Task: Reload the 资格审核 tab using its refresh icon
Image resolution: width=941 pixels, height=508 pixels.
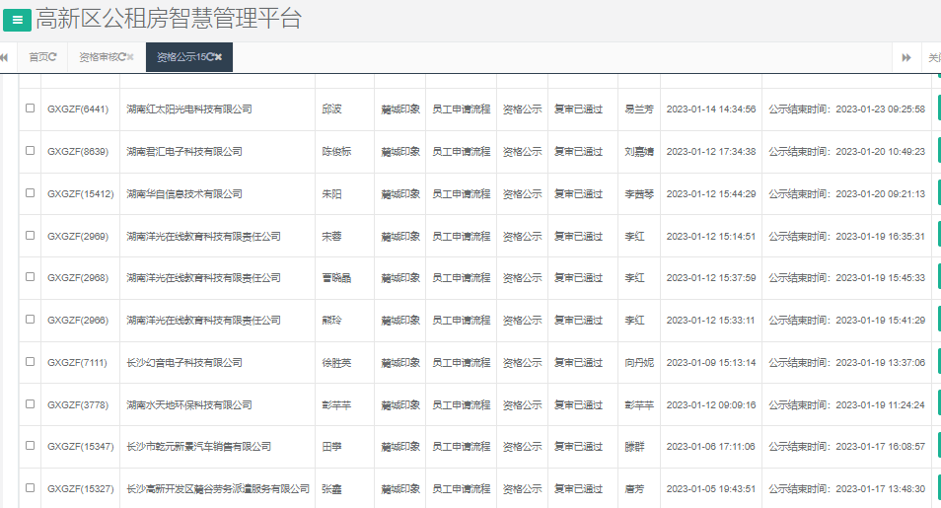Action: (122, 57)
